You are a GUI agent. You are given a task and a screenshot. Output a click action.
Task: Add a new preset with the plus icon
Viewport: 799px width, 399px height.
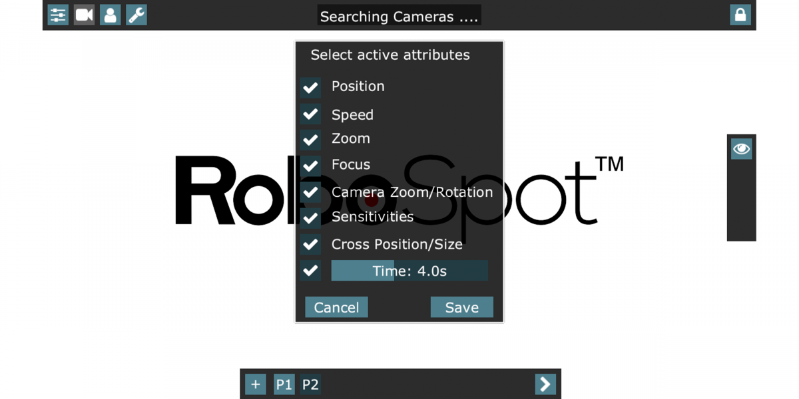[255, 384]
